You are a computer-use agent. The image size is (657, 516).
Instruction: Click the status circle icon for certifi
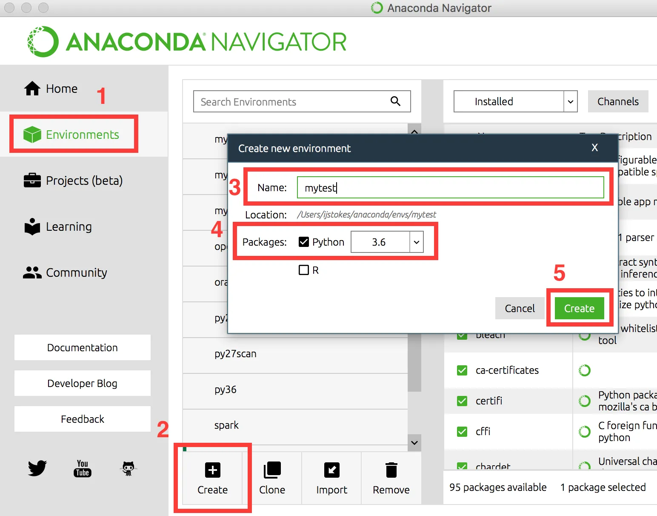(585, 401)
